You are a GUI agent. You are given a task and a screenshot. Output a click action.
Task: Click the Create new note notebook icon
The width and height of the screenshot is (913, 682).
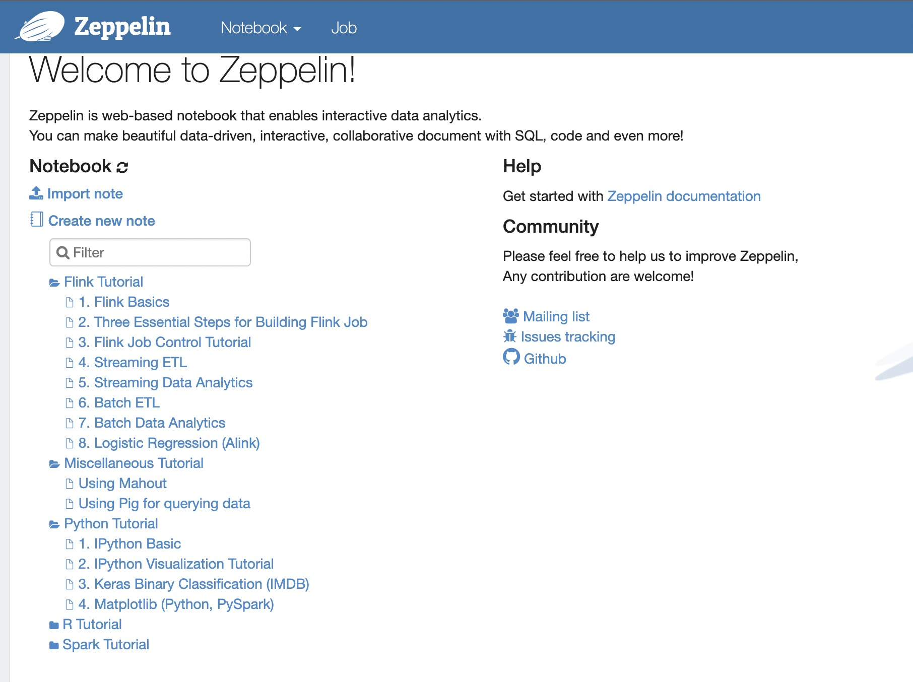37,219
